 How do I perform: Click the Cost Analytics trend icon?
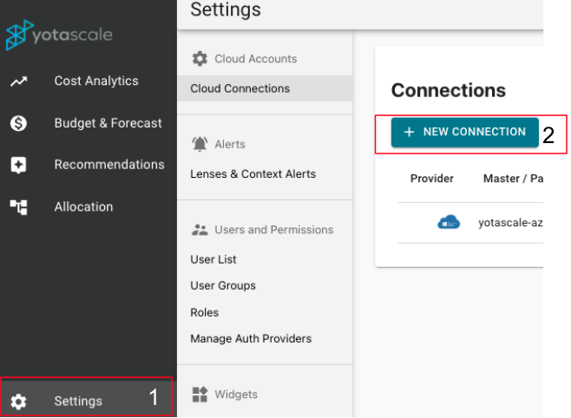tap(18, 82)
